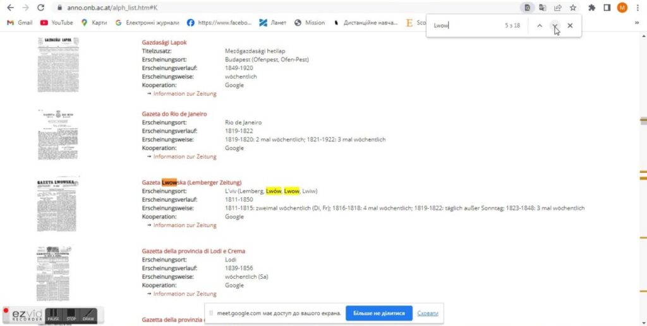Open the Chrome three-dot menu

(638, 8)
